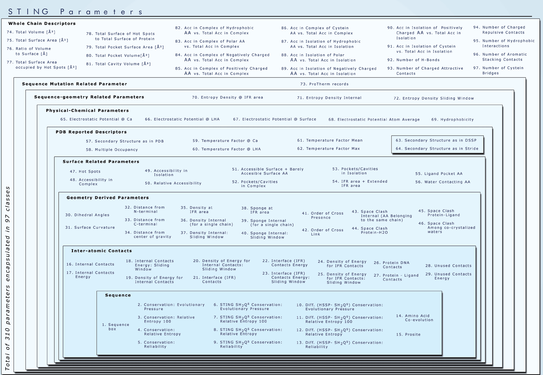The height and width of the screenshot is (375, 543).
Task: Select '34. Distance from center of gravity'
Action: 148,234
